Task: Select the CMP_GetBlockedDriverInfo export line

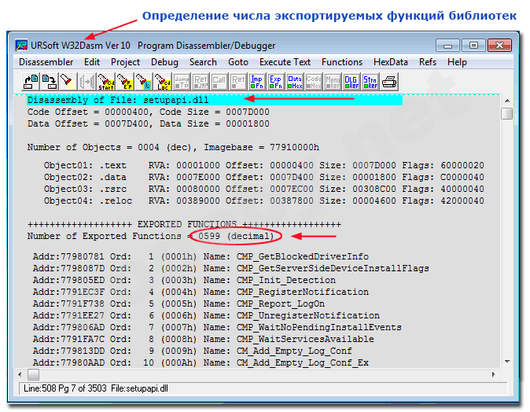Action: click(201, 256)
